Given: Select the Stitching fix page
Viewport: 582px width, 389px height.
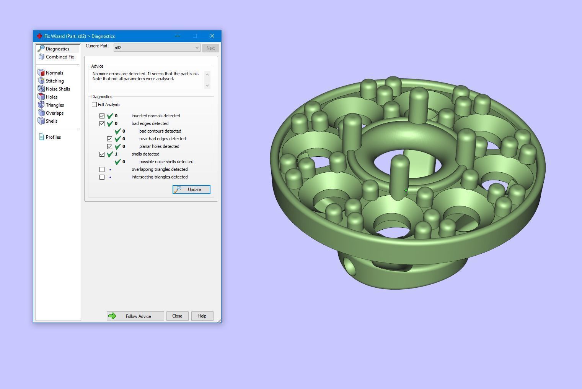Looking at the screenshot, I should 51,81.
